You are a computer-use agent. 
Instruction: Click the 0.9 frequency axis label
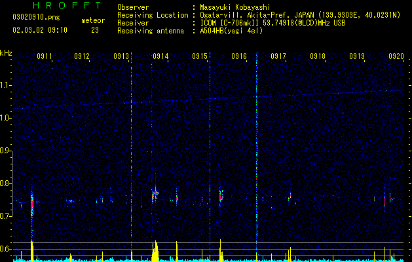5,151
